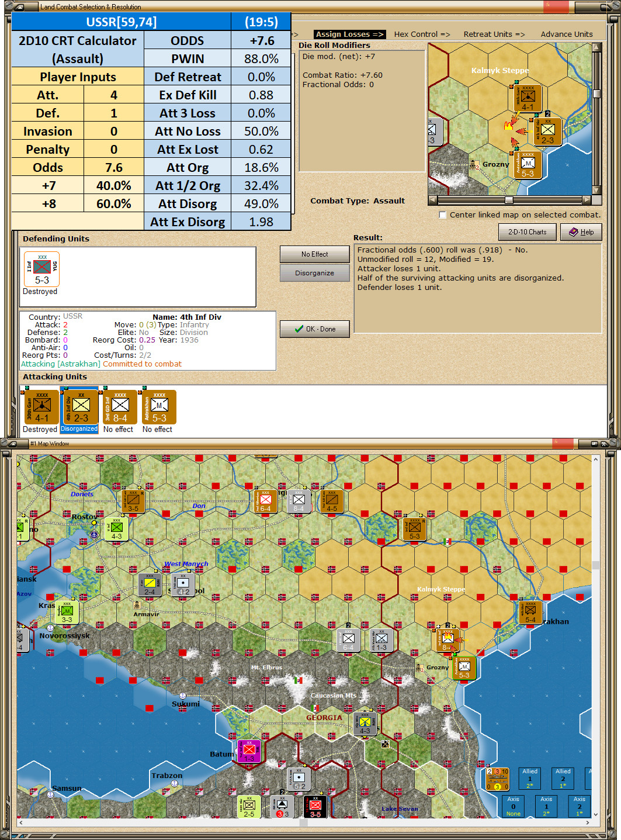This screenshot has height=840, width=621.
Task: Click the linked mini-map horizontal scrollbar thumb
Action: [x=509, y=200]
